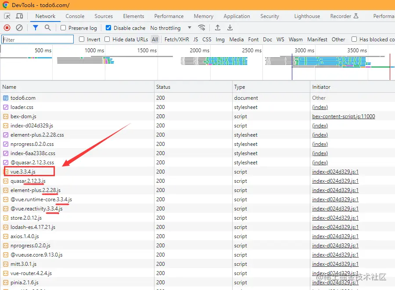Click the export HAR download icon

click(230, 28)
